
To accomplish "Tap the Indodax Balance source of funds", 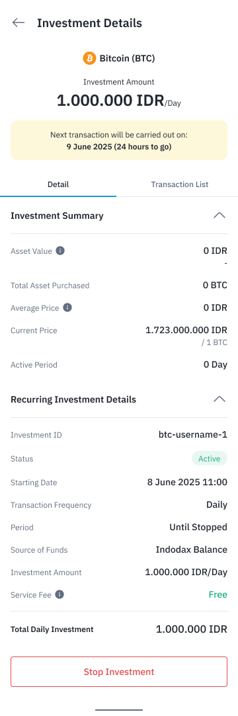I will [x=192, y=550].
